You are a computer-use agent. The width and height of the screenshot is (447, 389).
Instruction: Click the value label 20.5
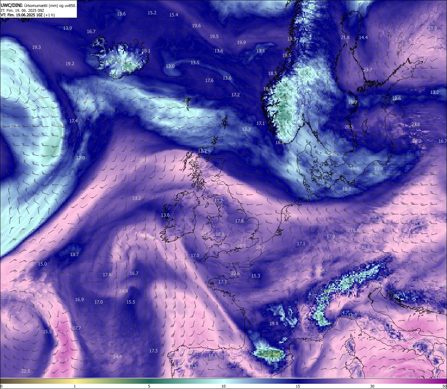tap(349, 127)
